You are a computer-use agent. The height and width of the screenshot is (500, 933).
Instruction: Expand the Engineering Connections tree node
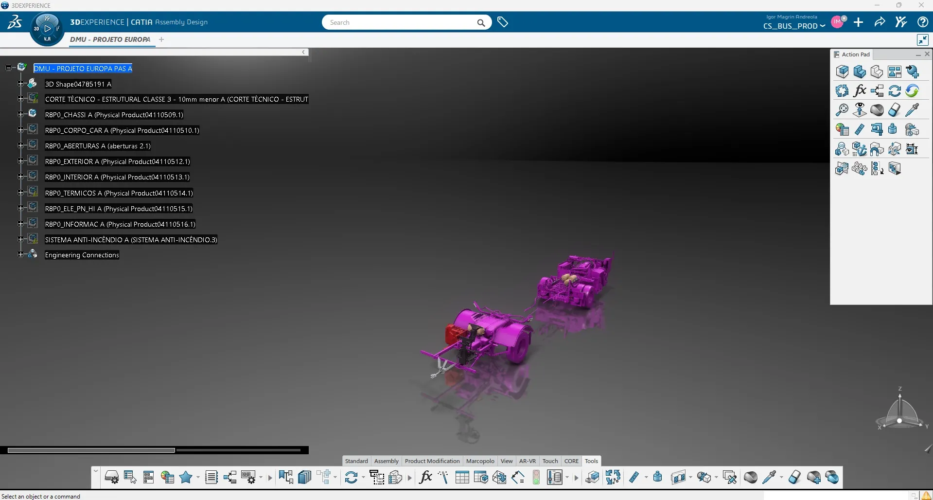[x=19, y=255]
